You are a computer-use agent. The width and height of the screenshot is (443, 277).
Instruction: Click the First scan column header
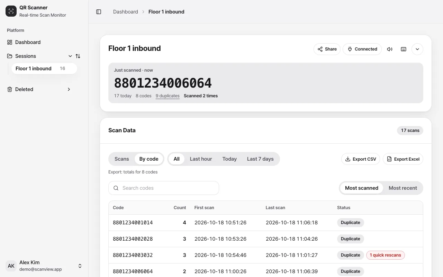204,208
